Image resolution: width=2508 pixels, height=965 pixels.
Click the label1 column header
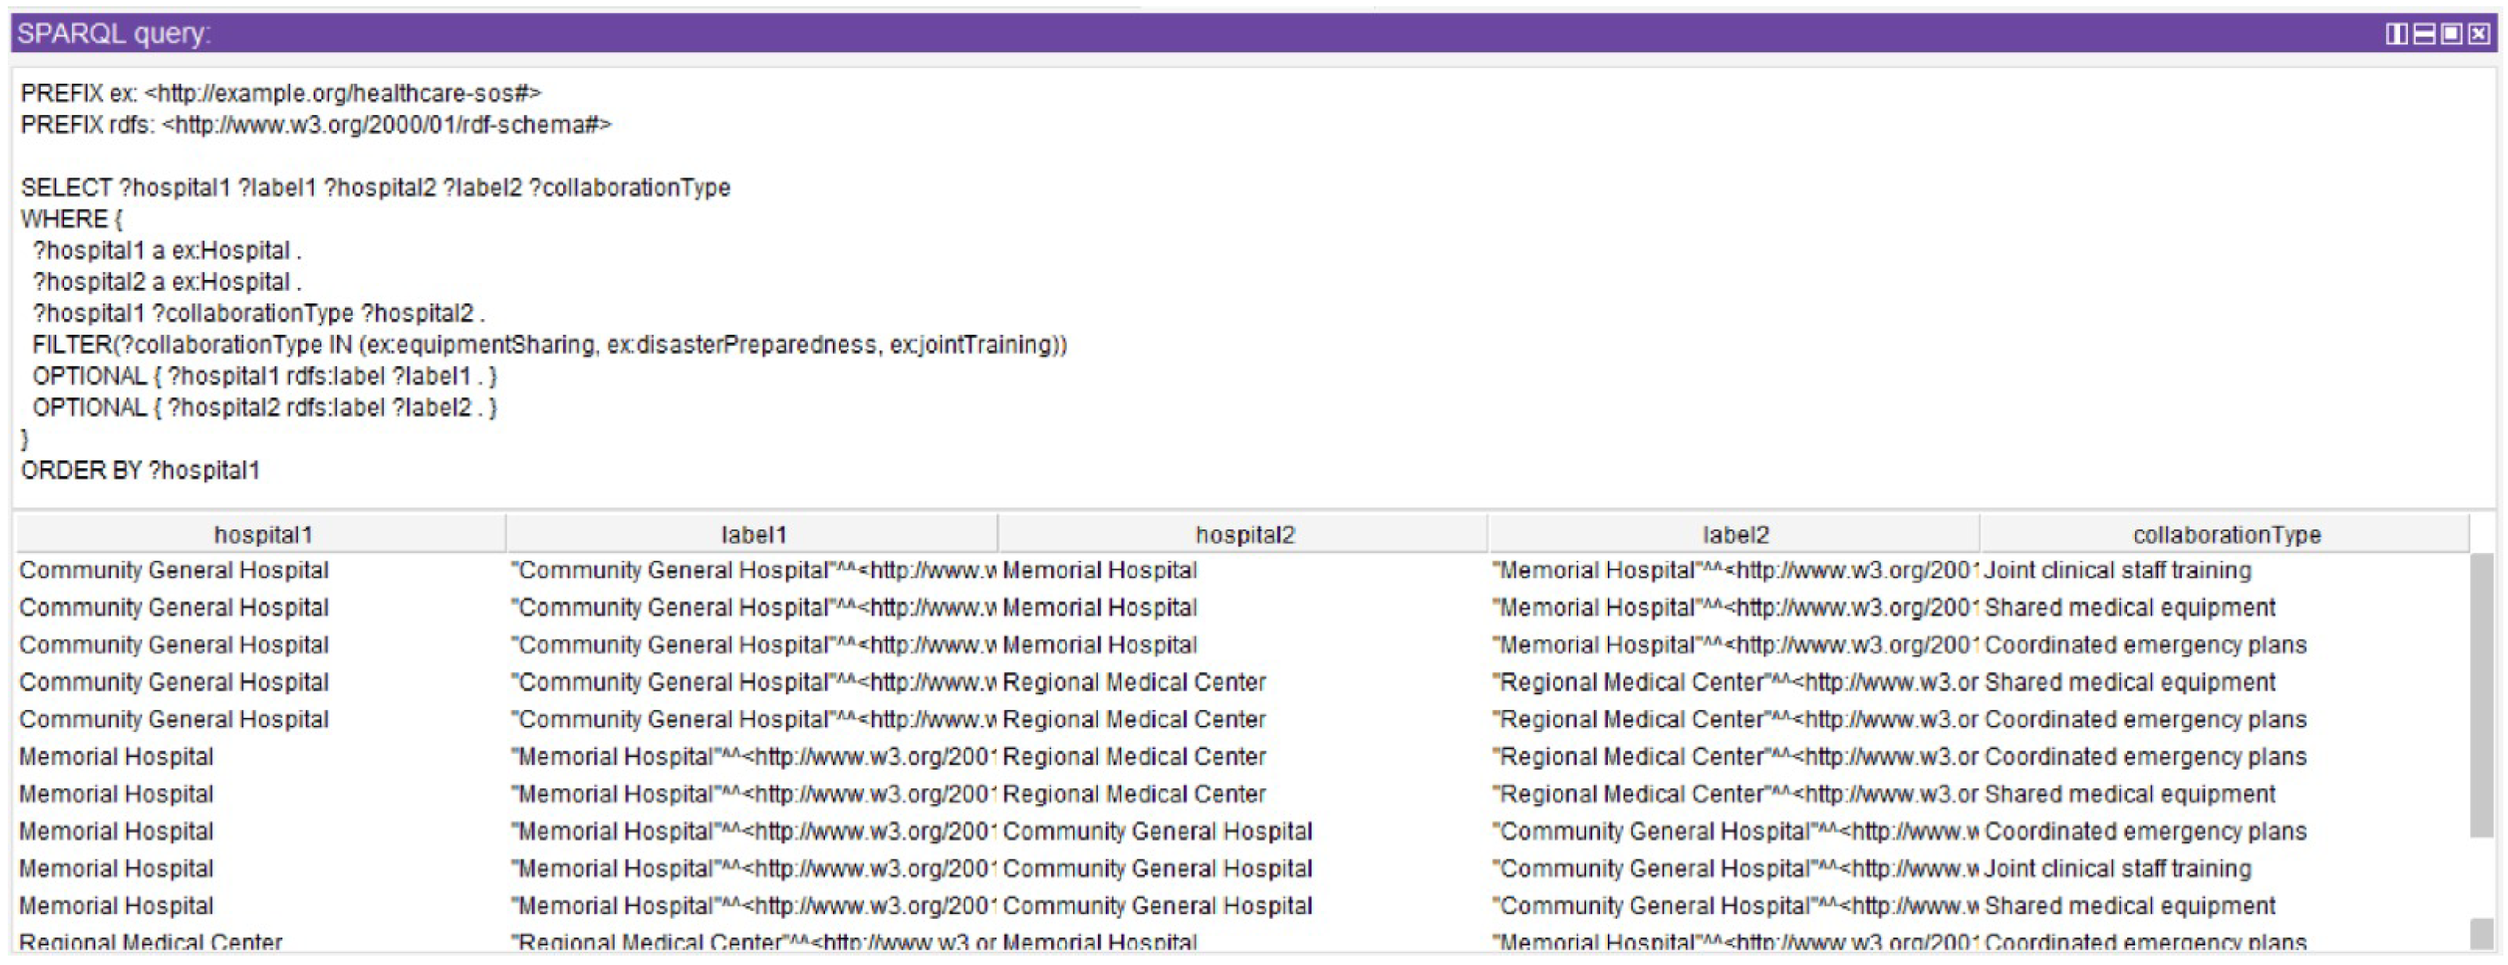[x=752, y=535]
